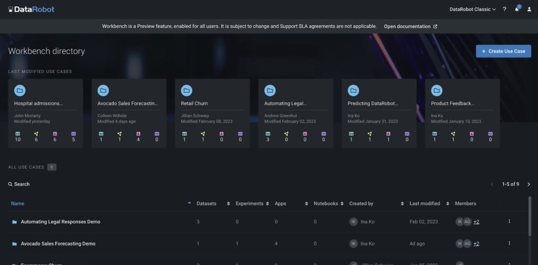Click the search magnifier icon
538x265 pixels.
(x=11, y=184)
